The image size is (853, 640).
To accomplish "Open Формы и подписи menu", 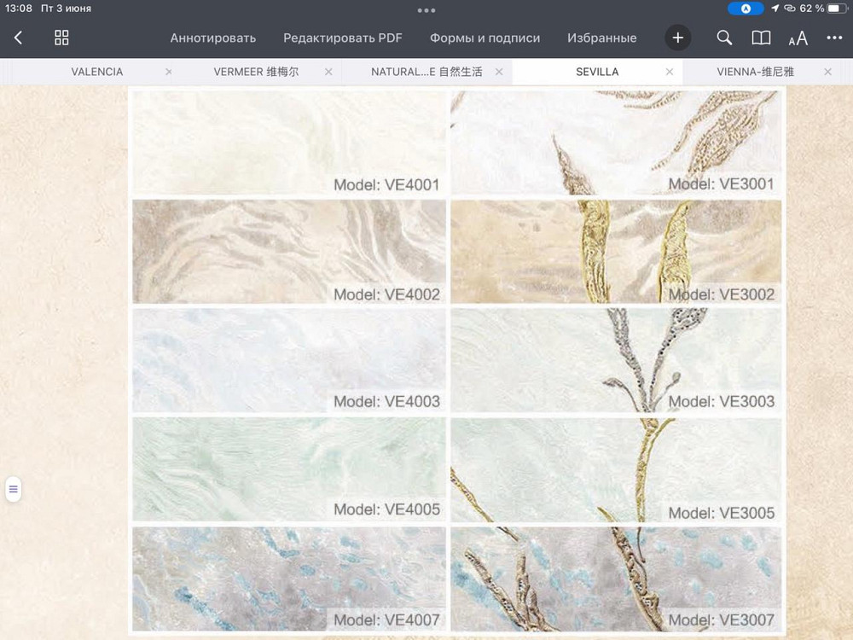I will (x=485, y=38).
